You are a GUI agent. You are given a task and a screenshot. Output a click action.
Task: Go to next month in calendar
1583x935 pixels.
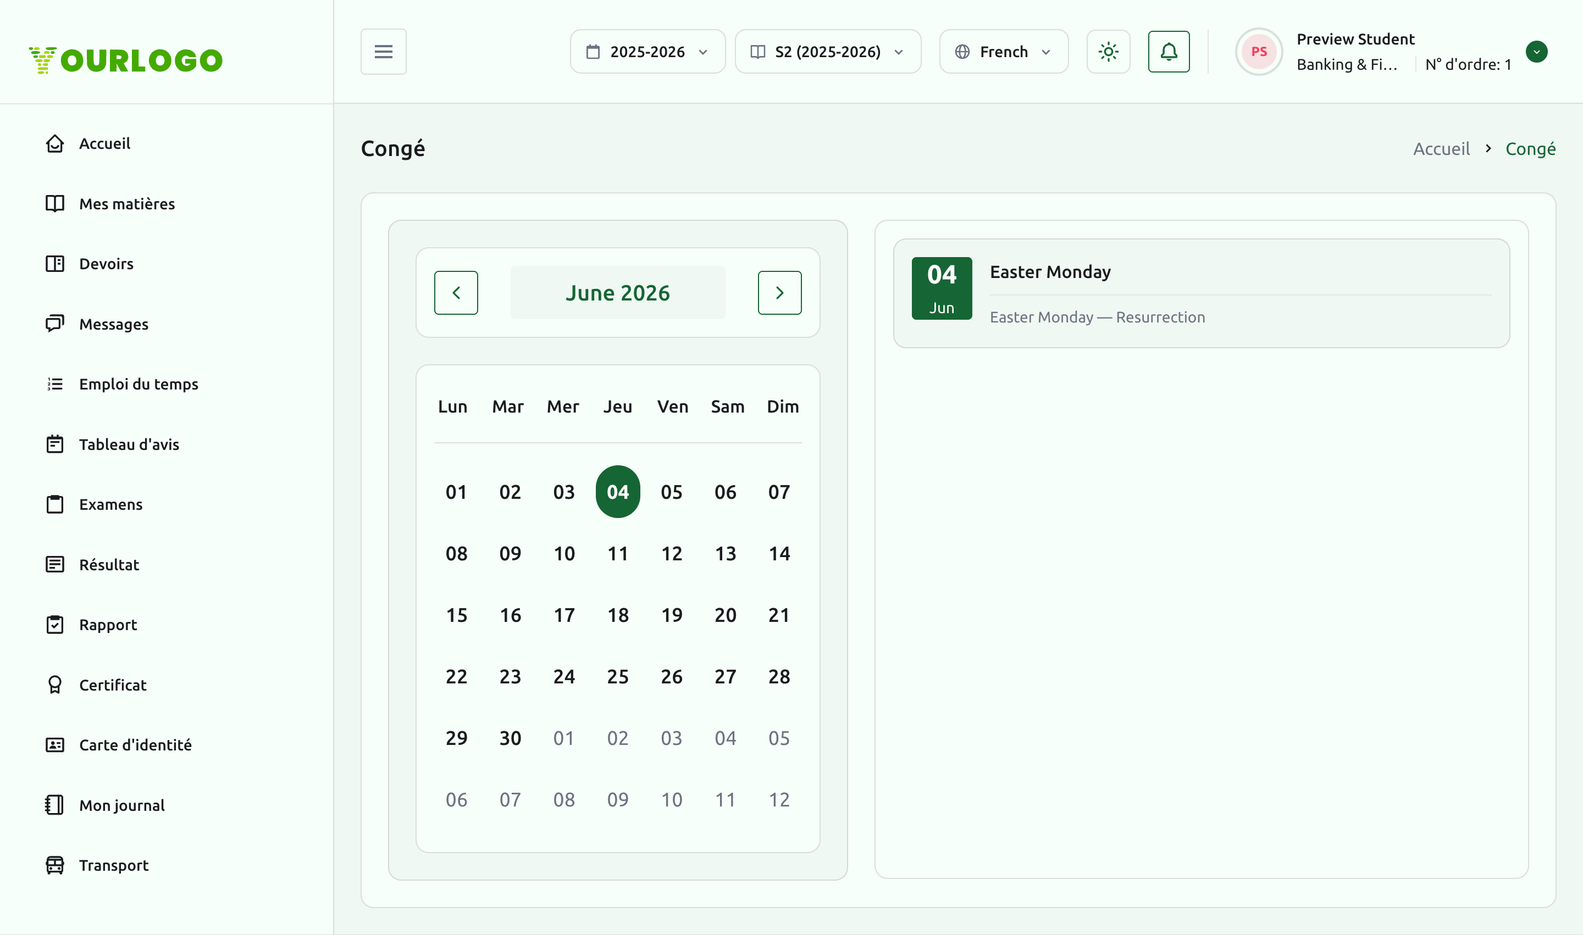point(779,293)
